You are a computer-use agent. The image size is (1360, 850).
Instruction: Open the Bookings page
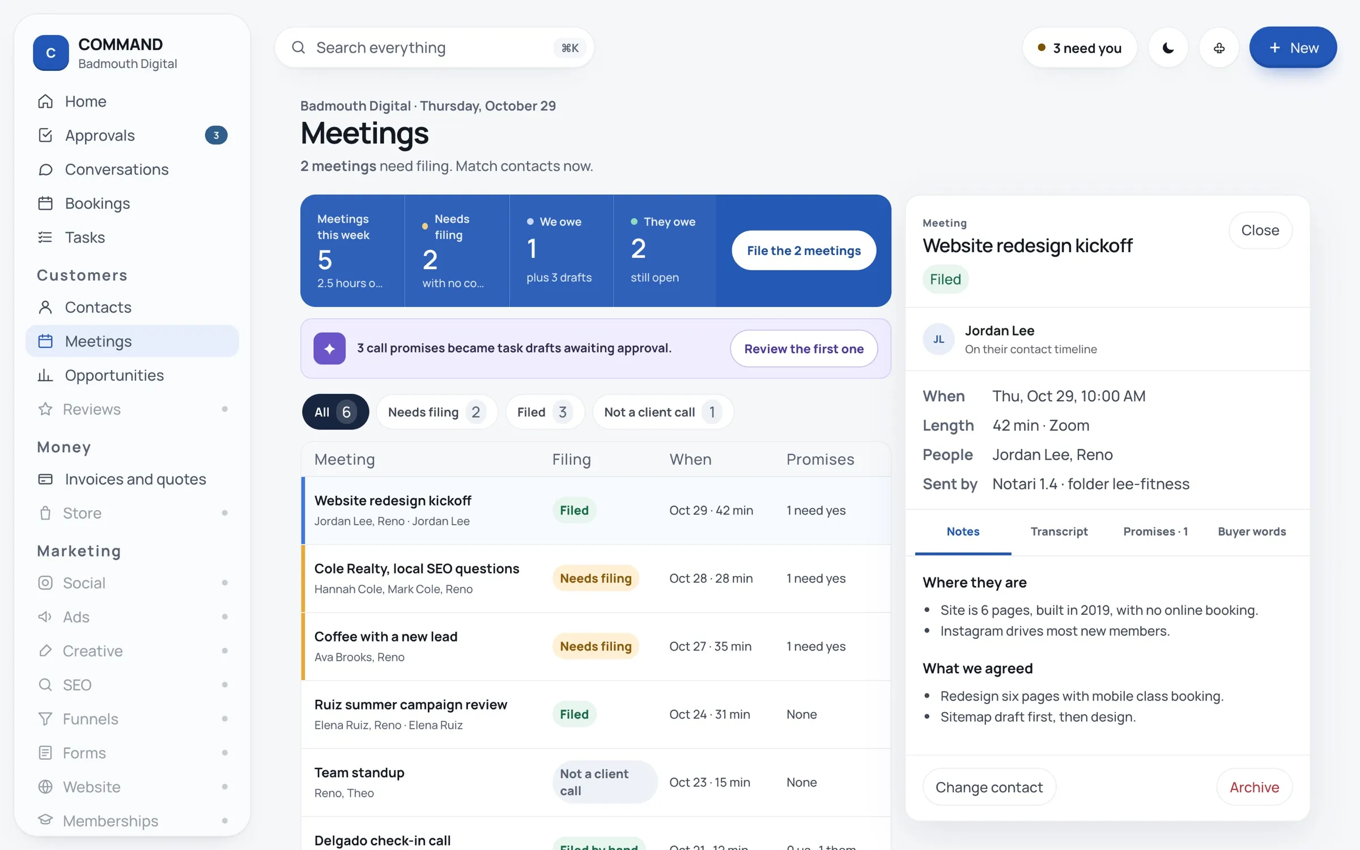click(x=132, y=203)
